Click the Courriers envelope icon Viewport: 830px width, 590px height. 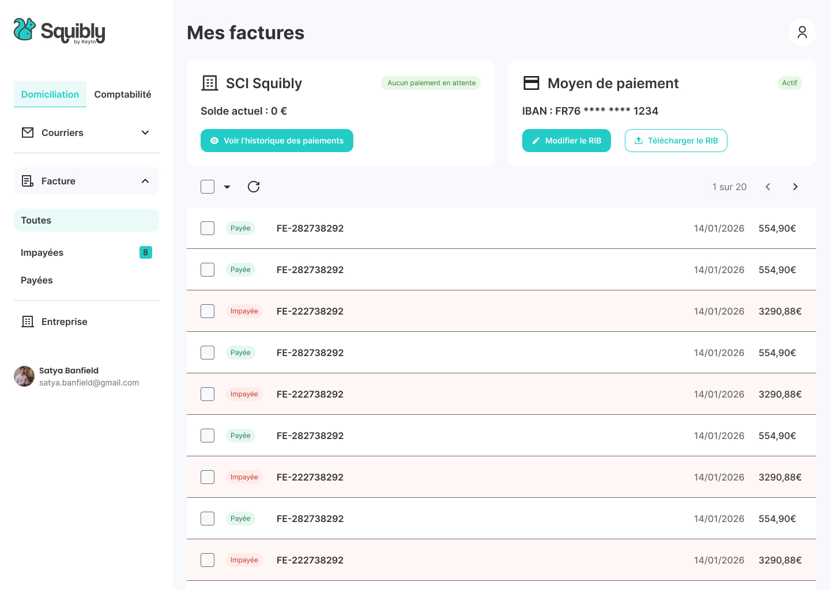[x=28, y=133]
